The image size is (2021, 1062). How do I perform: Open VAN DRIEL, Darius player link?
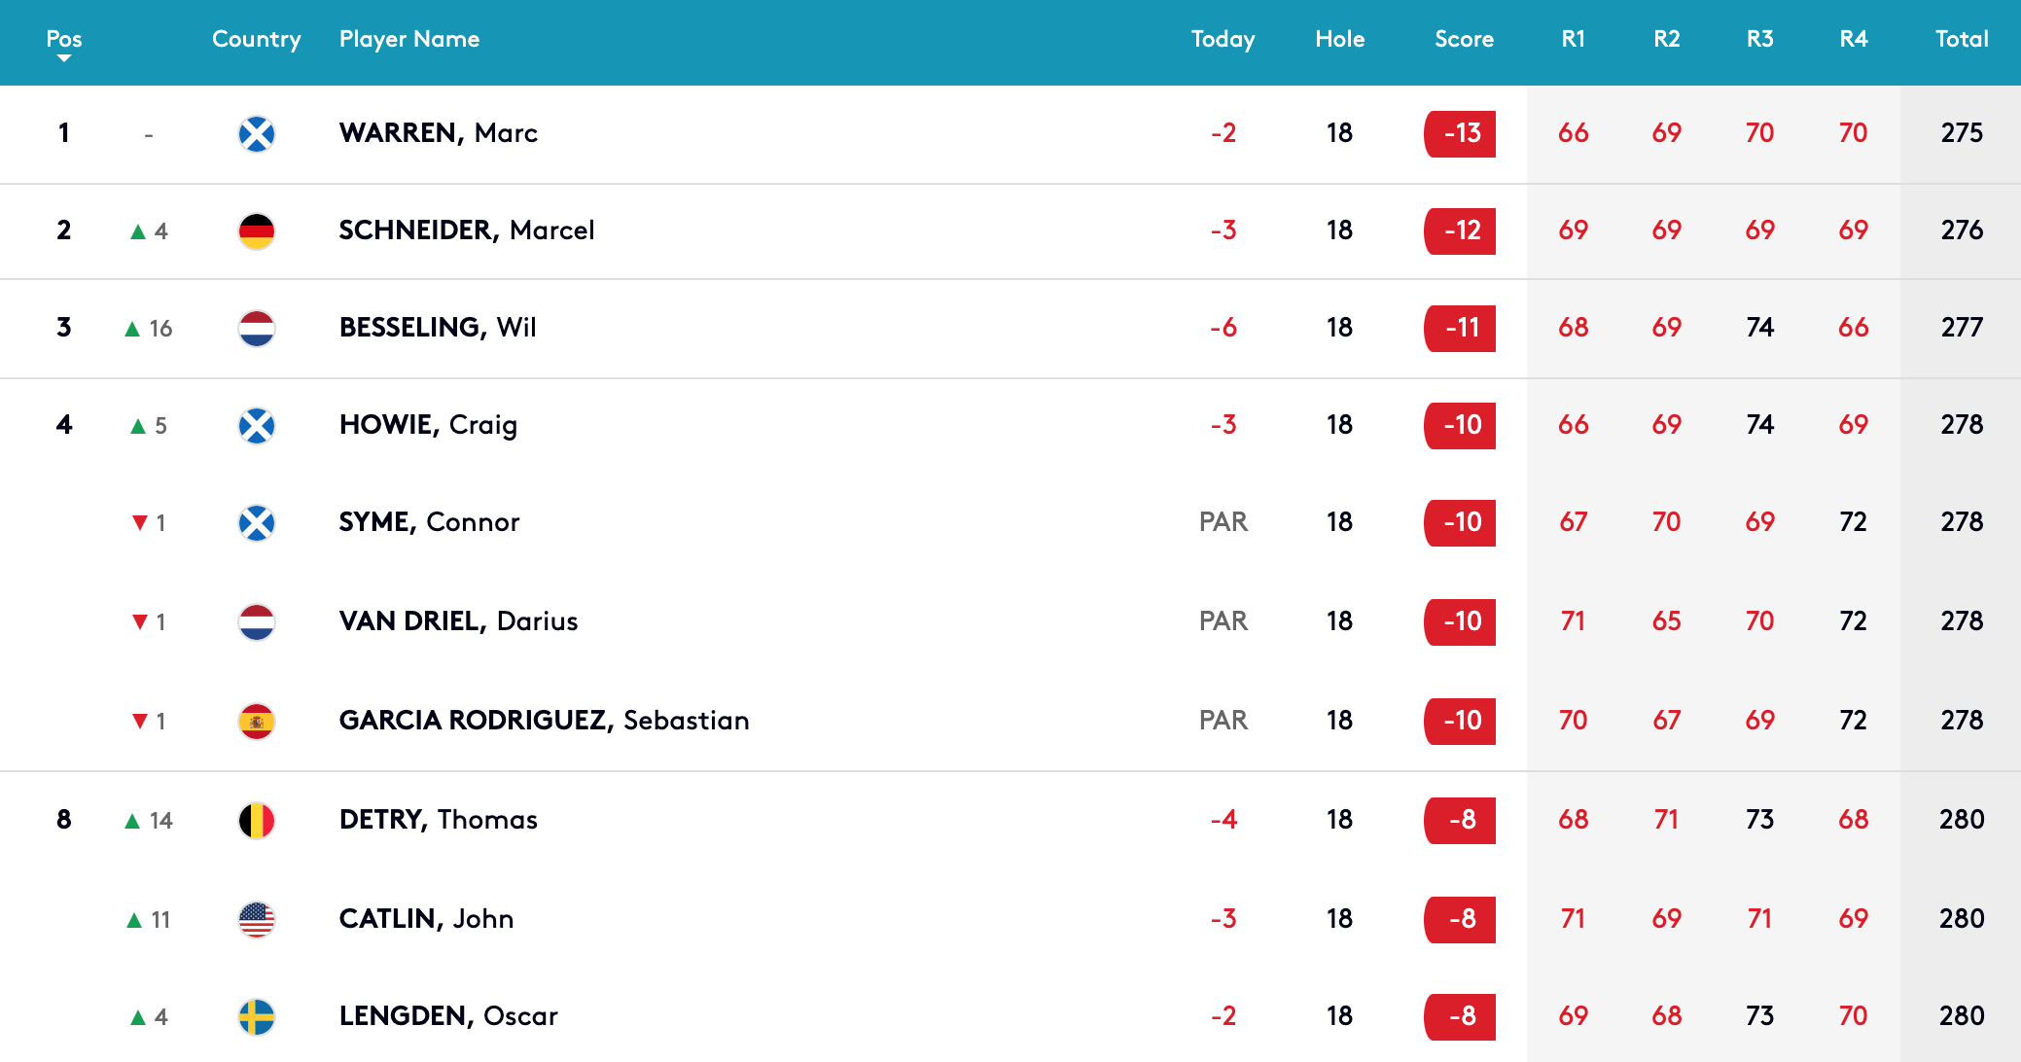(458, 621)
